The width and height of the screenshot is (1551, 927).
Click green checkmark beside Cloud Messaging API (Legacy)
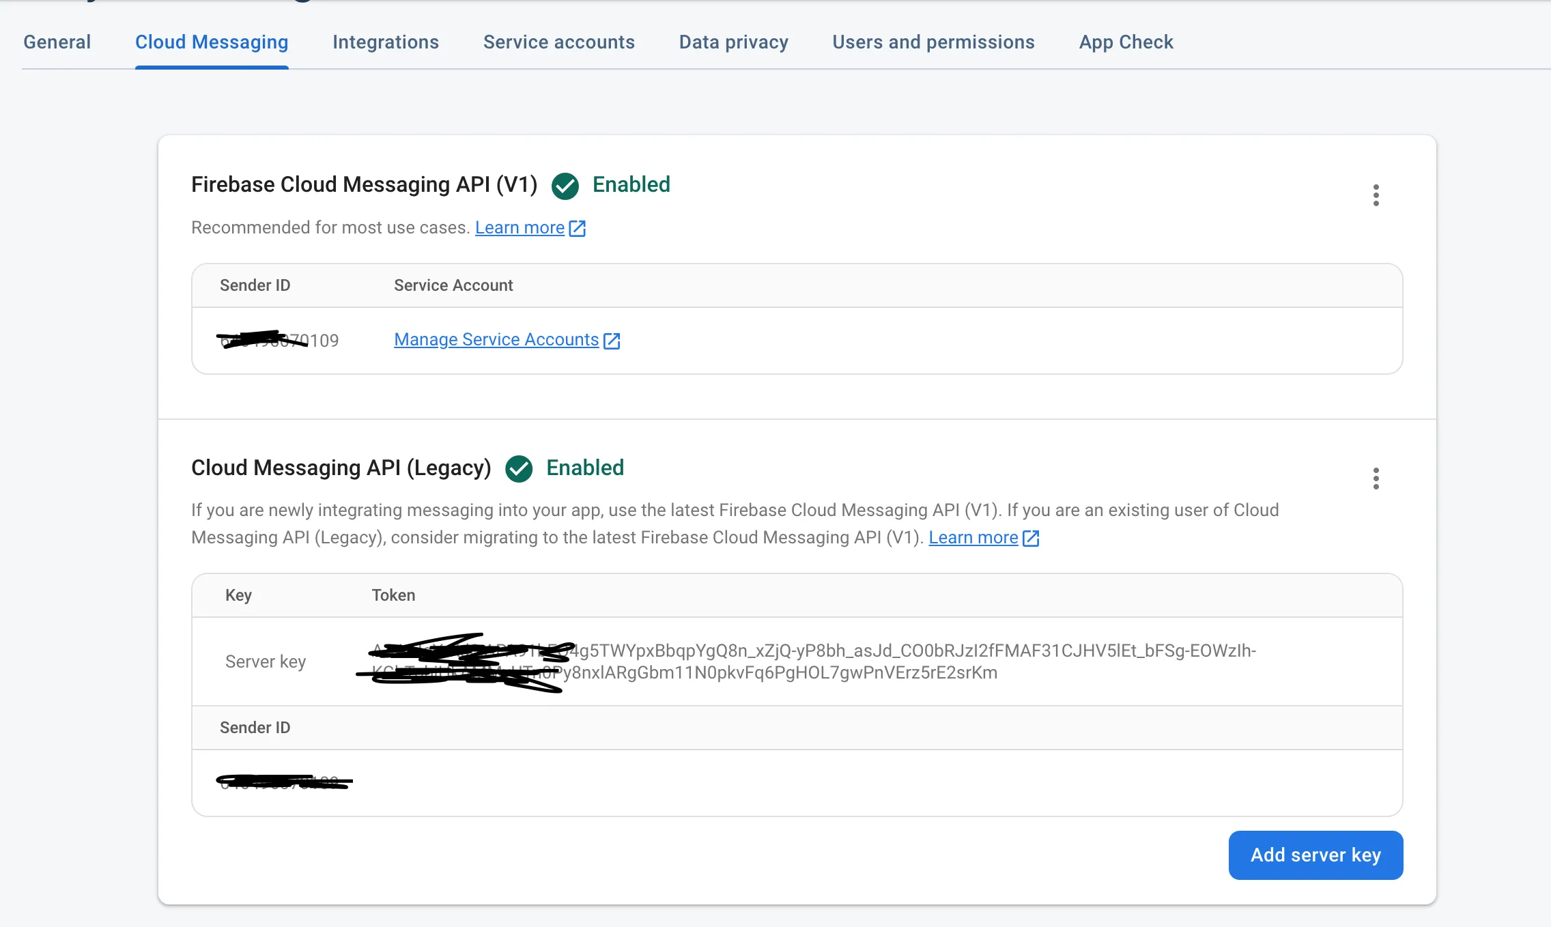519,469
